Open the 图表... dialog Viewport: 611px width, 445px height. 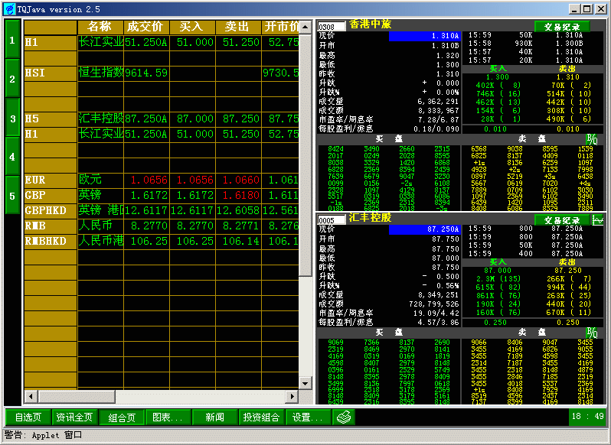point(168,417)
